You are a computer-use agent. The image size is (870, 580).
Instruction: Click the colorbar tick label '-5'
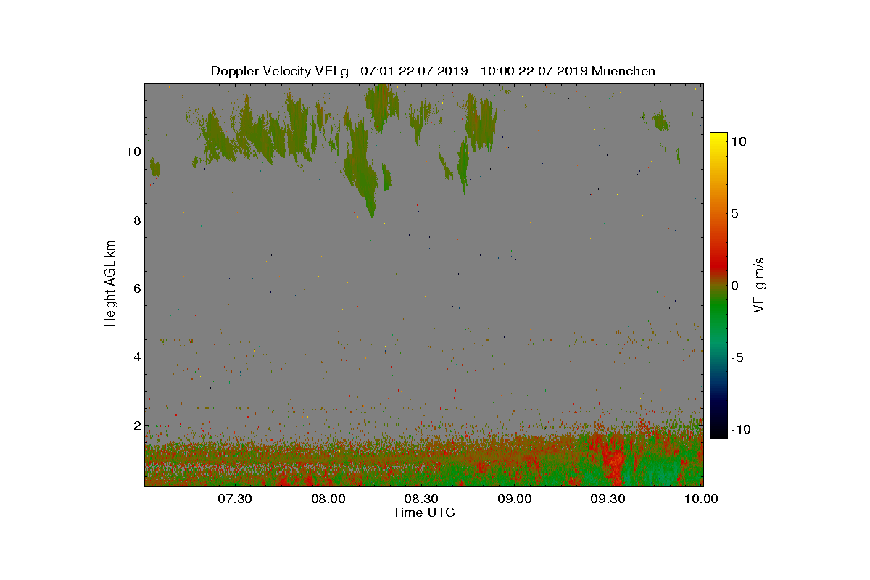pyautogui.click(x=737, y=357)
